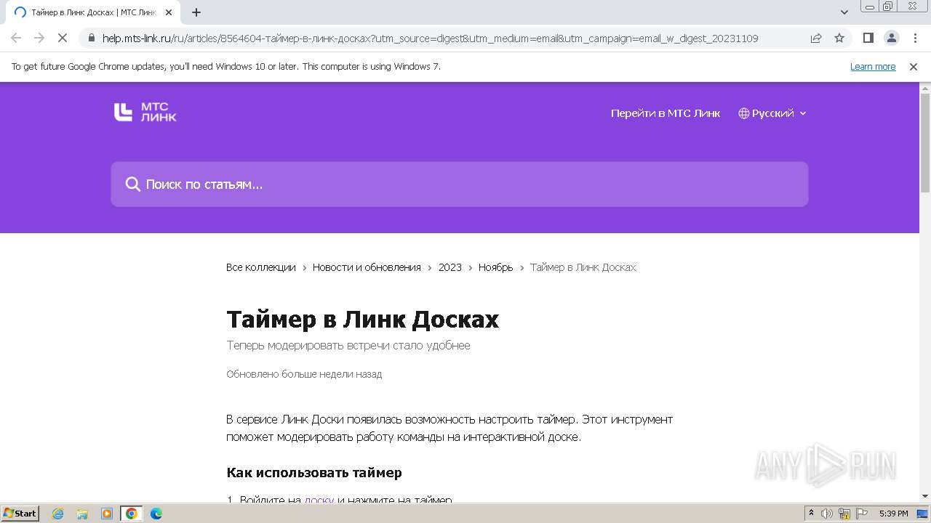The width and height of the screenshot is (931, 523).
Task: Click the page vertical scrollbar thumb
Action: coord(925,142)
